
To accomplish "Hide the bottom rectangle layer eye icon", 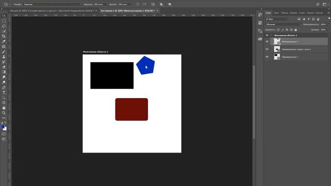I will [267, 57].
